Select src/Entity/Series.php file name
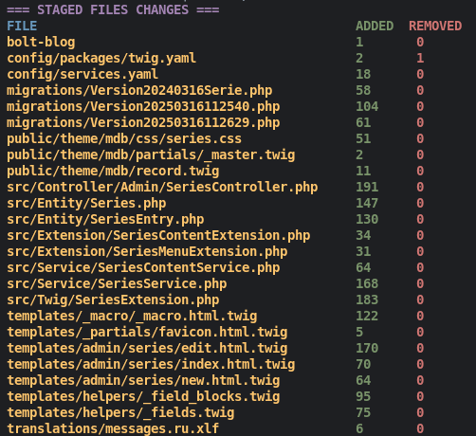476x436 pixels. tap(86, 204)
